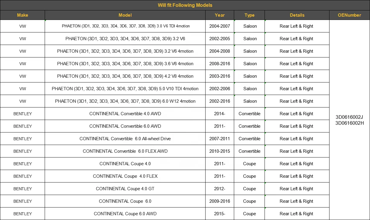
Task: Click Rear Left & Right in 2015- row
Action: click(297, 214)
